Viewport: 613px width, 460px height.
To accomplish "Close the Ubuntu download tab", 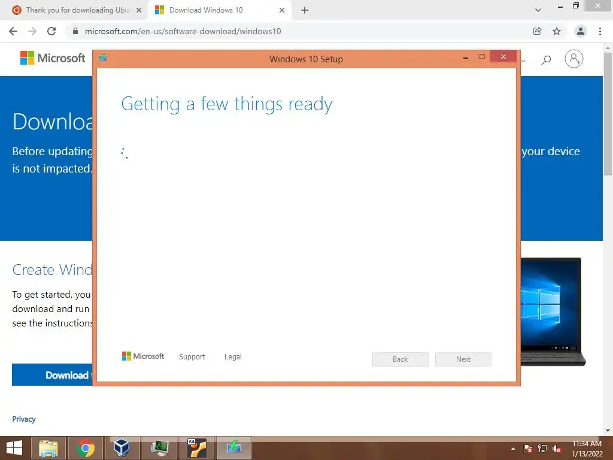I will tap(139, 10).
